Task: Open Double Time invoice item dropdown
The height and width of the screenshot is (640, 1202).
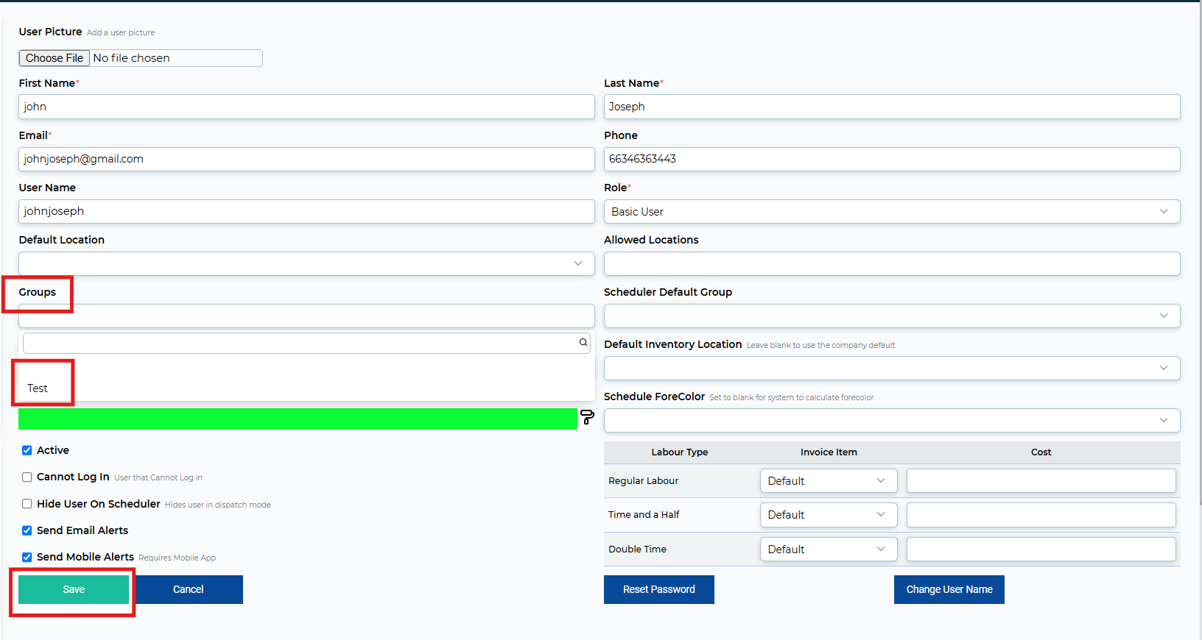Action: (829, 550)
